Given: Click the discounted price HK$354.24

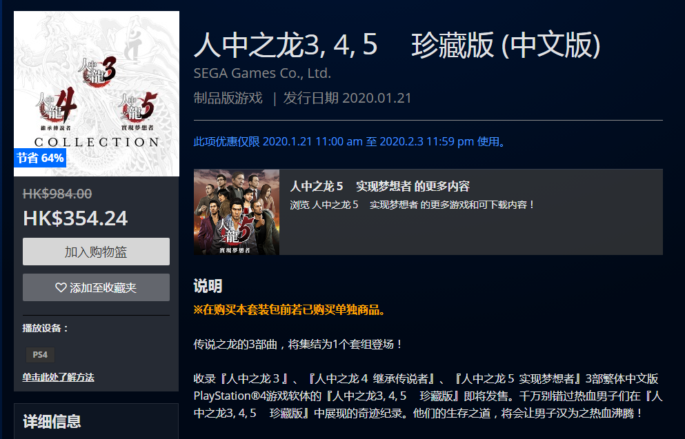Looking at the screenshot, I should tap(75, 218).
